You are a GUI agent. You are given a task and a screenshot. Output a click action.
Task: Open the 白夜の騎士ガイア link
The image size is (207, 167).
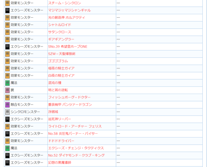pos(61,76)
